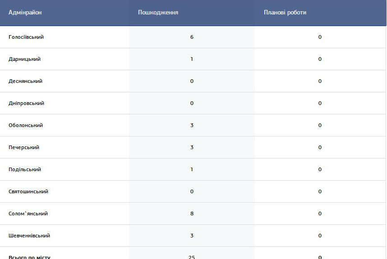The height and width of the screenshot is (259, 387).
Task: Click damage count 1 for Дарницький
Action: (192, 59)
